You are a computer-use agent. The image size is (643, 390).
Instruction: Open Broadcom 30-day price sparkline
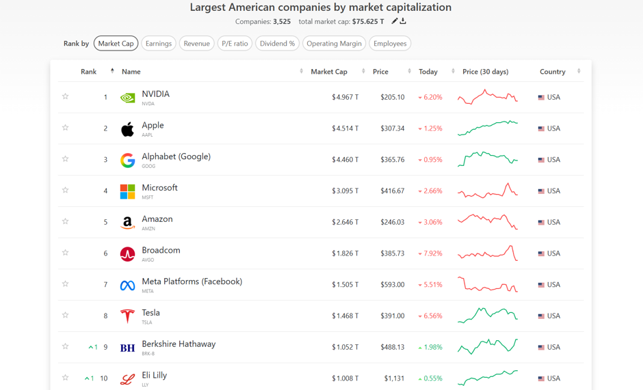[488, 253]
